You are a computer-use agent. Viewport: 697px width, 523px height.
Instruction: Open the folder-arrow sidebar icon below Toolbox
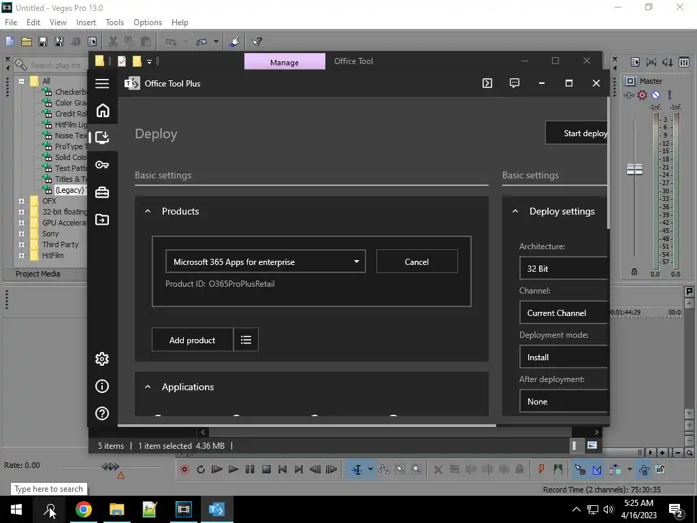(102, 220)
